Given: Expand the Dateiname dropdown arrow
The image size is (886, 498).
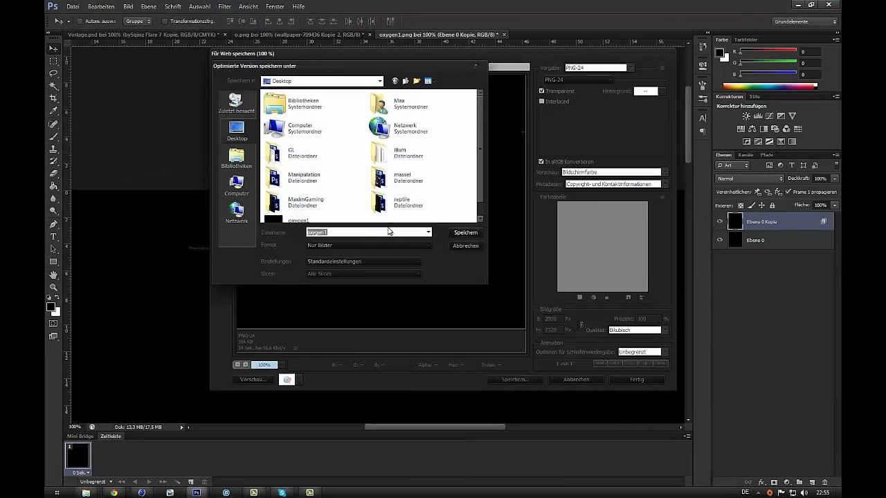Looking at the screenshot, I should [428, 232].
